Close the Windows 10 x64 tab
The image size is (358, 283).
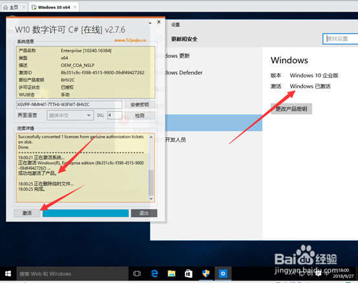click(x=75, y=7)
